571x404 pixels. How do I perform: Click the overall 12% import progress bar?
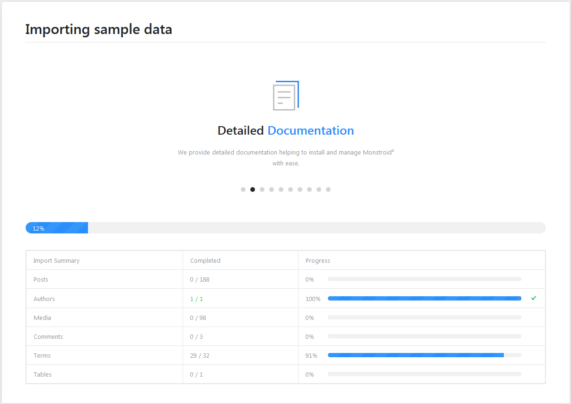(286, 228)
